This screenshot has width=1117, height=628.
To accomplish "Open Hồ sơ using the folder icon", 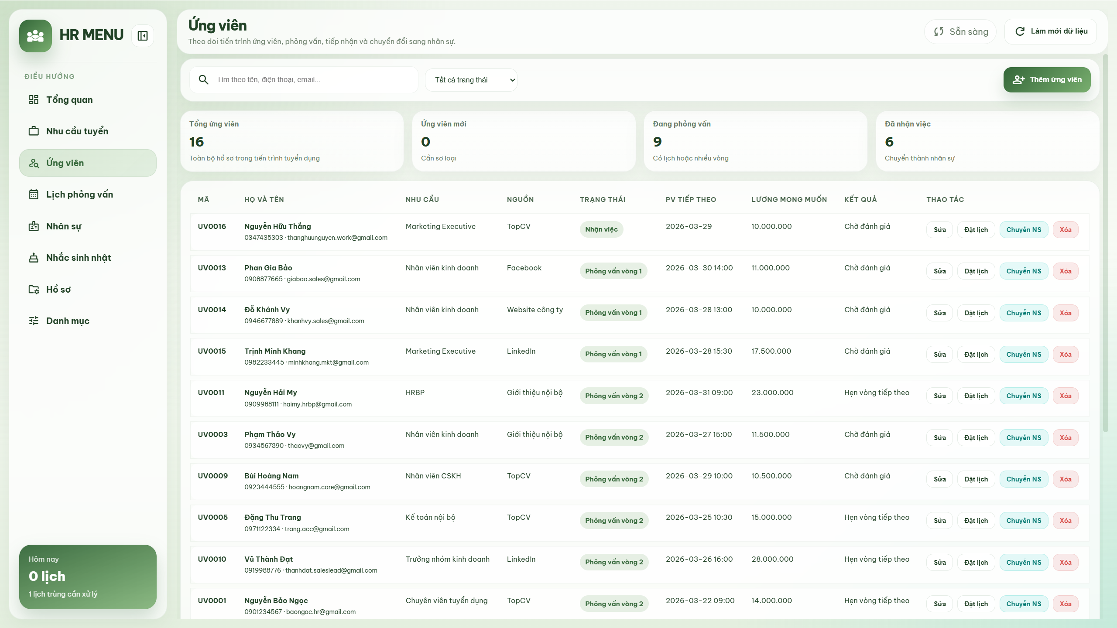I will pos(34,289).
